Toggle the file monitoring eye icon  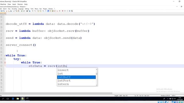(x=60, y=11)
